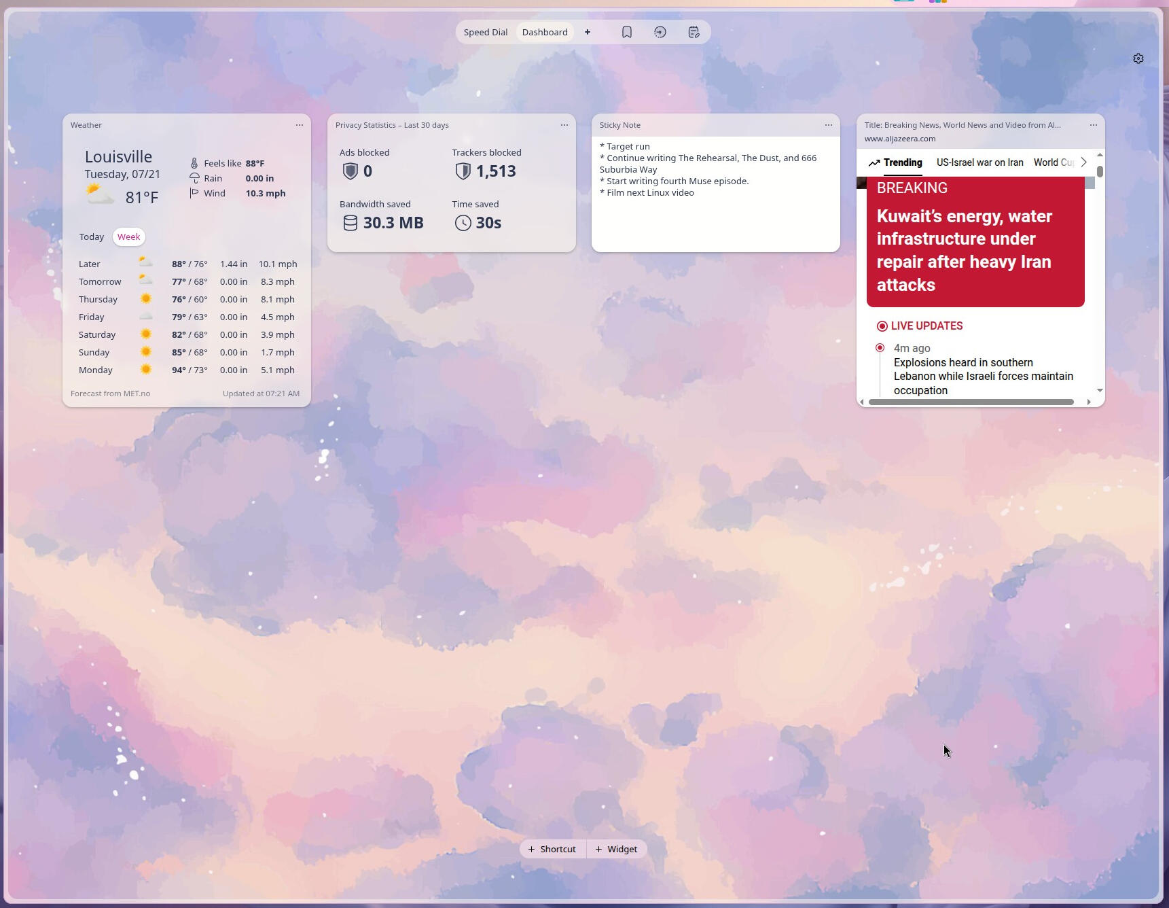This screenshot has height=908, width=1169.
Task: Add a new Widget
Action: coord(616,849)
